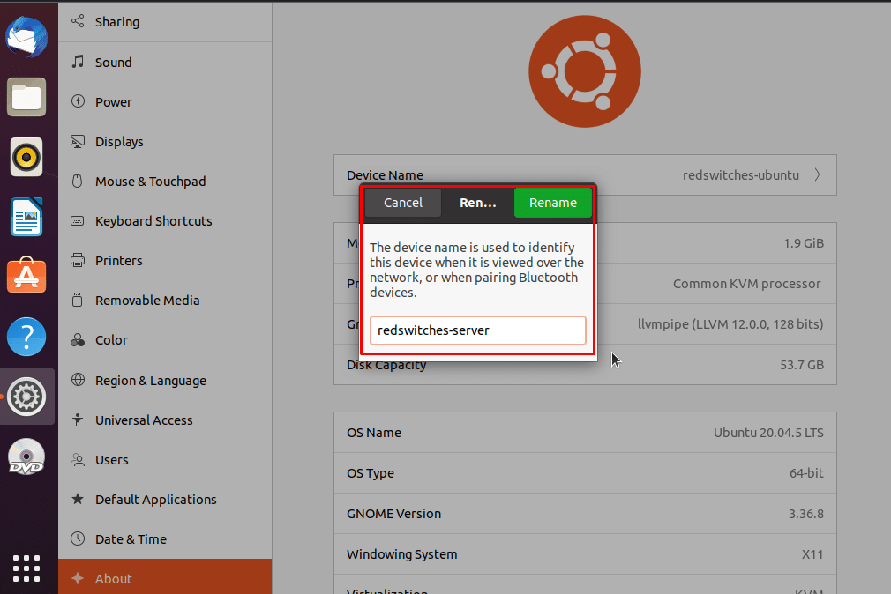Select the About panel entry
Image resolution: width=891 pixels, height=594 pixels.
[165, 577]
